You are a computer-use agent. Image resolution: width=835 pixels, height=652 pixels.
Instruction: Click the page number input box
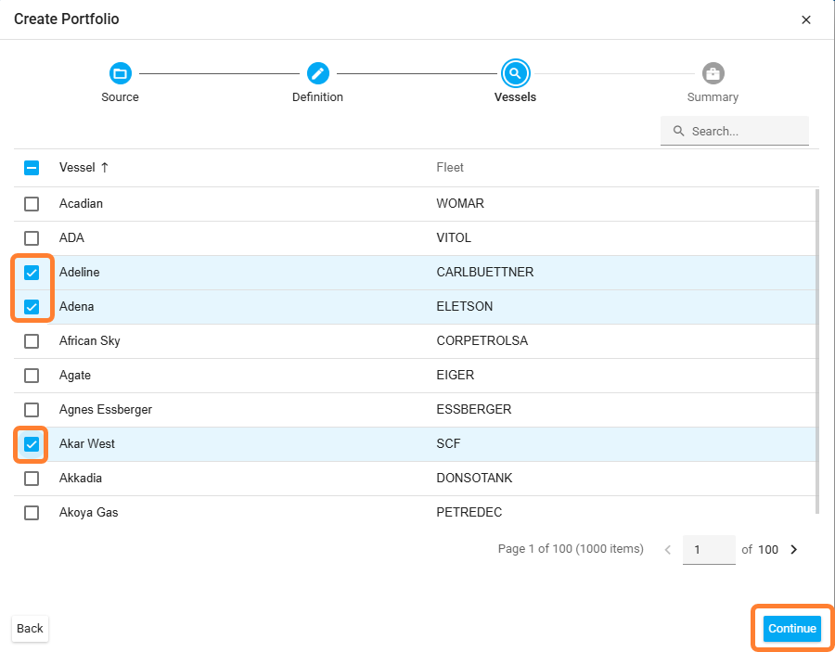(x=709, y=550)
